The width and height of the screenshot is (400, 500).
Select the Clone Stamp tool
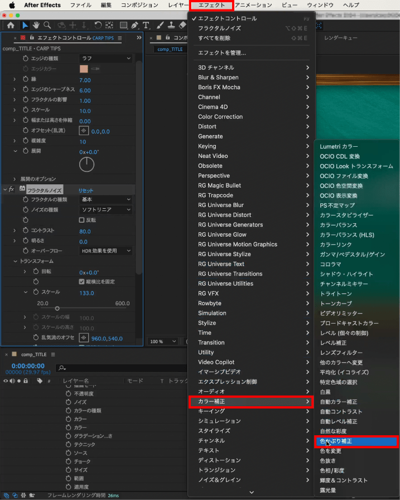tap(171, 26)
